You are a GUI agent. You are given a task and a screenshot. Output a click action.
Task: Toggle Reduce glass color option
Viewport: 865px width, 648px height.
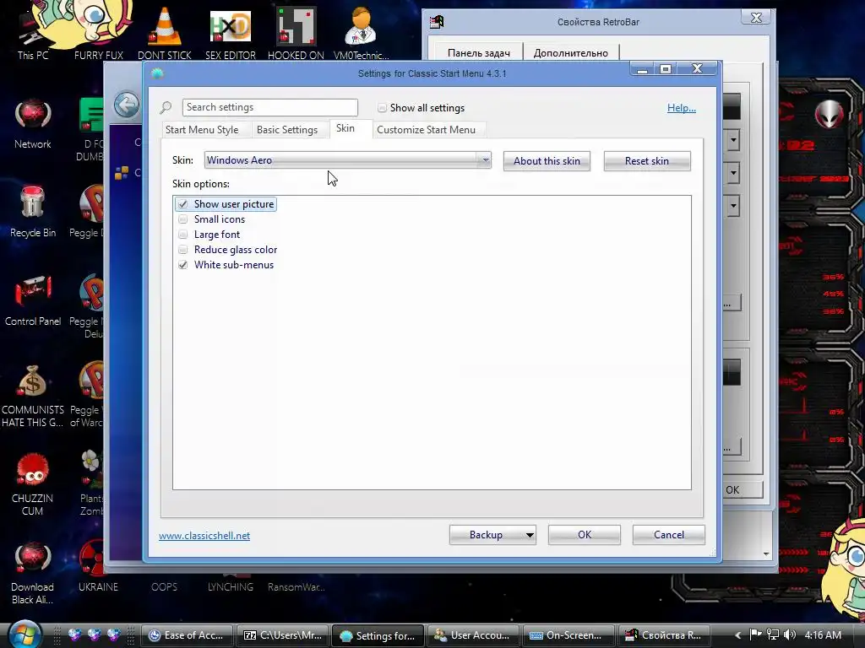point(182,250)
